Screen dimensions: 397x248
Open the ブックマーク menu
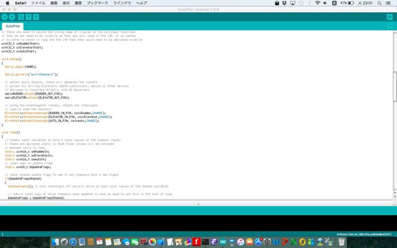pyautogui.click(x=97, y=3)
